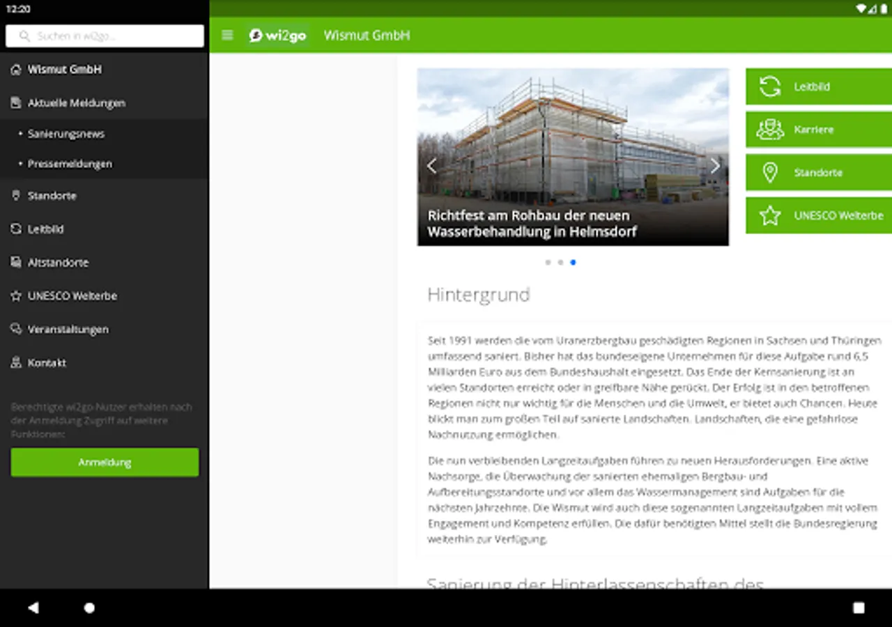Click the Hintergrund section heading

[x=479, y=295]
